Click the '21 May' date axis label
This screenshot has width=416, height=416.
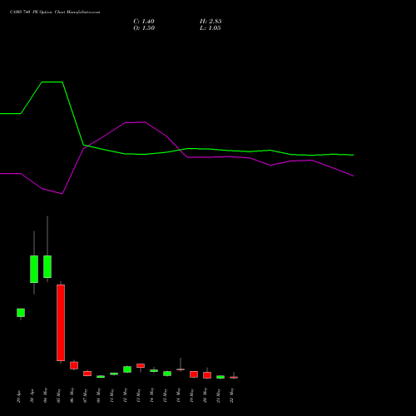pos(219,395)
